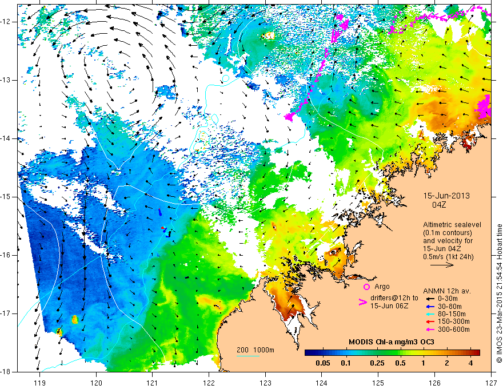This screenshot has height=389, width=503.
Task: Select the dark blue end of the colorbar
Action: click(x=308, y=353)
